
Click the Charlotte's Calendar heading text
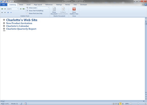tap(18, 26)
